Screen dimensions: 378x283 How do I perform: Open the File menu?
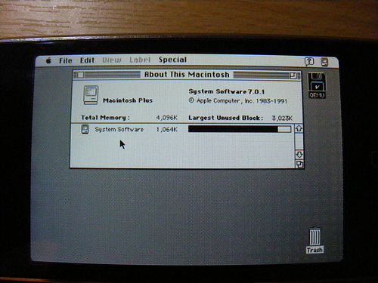pos(66,60)
